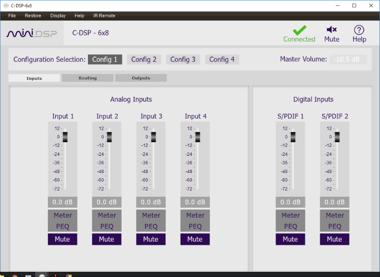The height and width of the screenshot is (277, 380).
Task: Select the Inputs tab
Action: [x=34, y=78]
